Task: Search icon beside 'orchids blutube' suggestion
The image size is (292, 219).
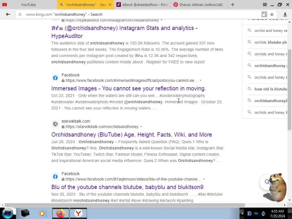Action: [x=249, y=42]
